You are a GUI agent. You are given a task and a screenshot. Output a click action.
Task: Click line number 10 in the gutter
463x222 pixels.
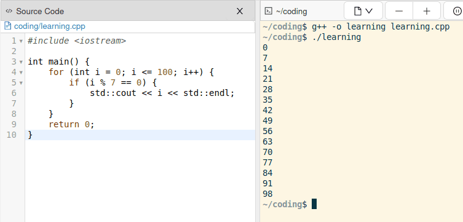pyautogui.click(x=11, y=135)
